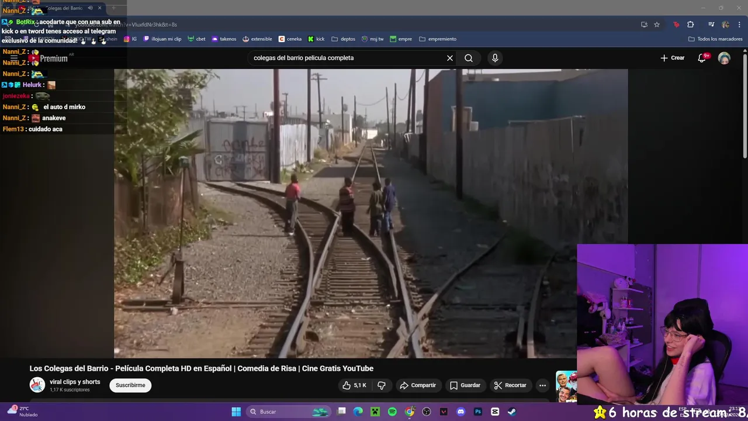Viewport: 748px width, 421px height.
Task: Click the YouTube Premium logo
Action: pos(49,58)
